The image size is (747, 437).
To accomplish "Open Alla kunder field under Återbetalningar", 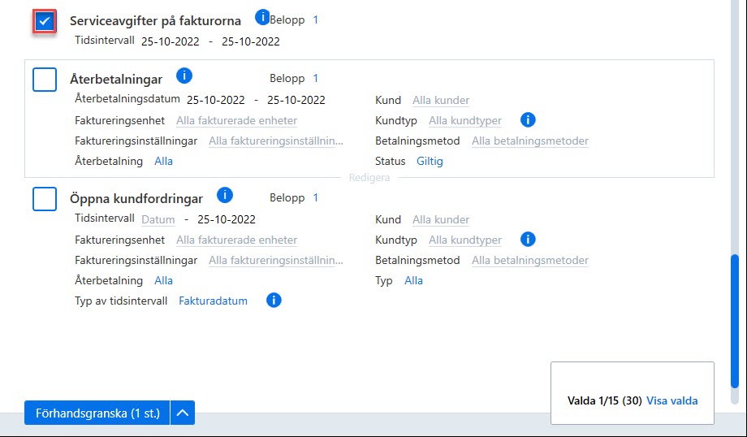I will click(x=441, y=100).
